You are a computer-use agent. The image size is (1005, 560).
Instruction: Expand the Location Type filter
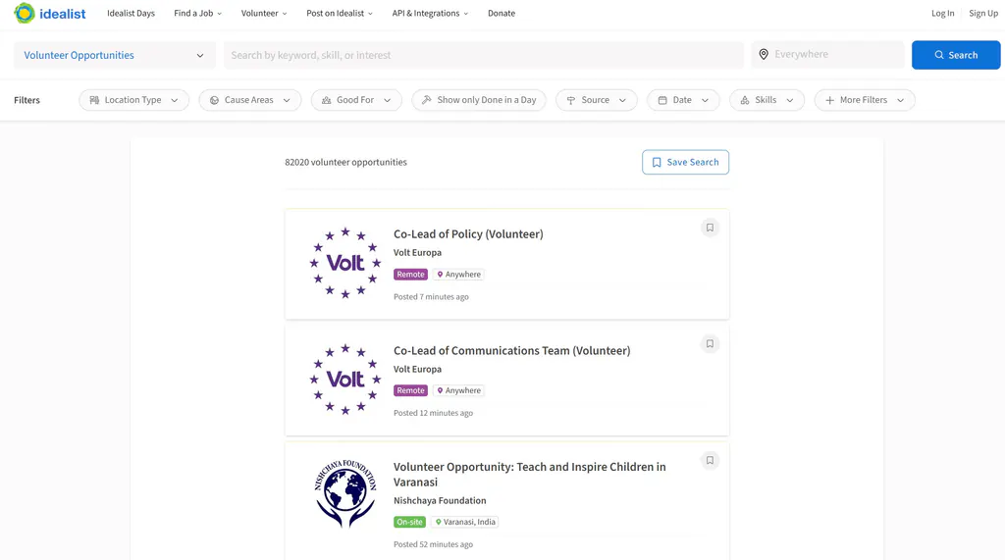pyautogui.click(x=133, y=100)
